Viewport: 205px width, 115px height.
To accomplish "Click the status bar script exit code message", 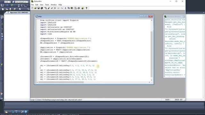I will tap(56, 100).
